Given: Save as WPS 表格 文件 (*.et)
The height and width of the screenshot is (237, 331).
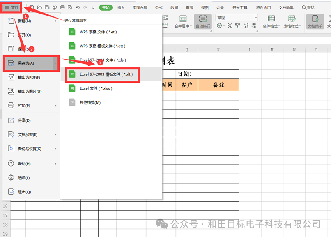Looking at the screenshot, I should (111, 32).
